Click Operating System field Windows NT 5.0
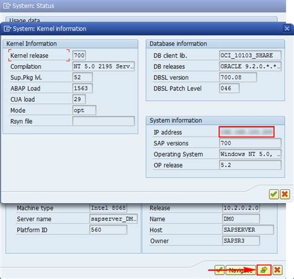The image size is (294, 279). [x=250, y=154]
